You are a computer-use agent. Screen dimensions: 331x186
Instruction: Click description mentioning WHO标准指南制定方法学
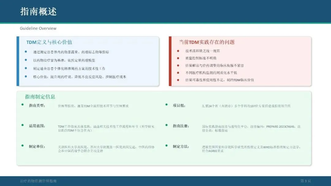pos(251,149)
